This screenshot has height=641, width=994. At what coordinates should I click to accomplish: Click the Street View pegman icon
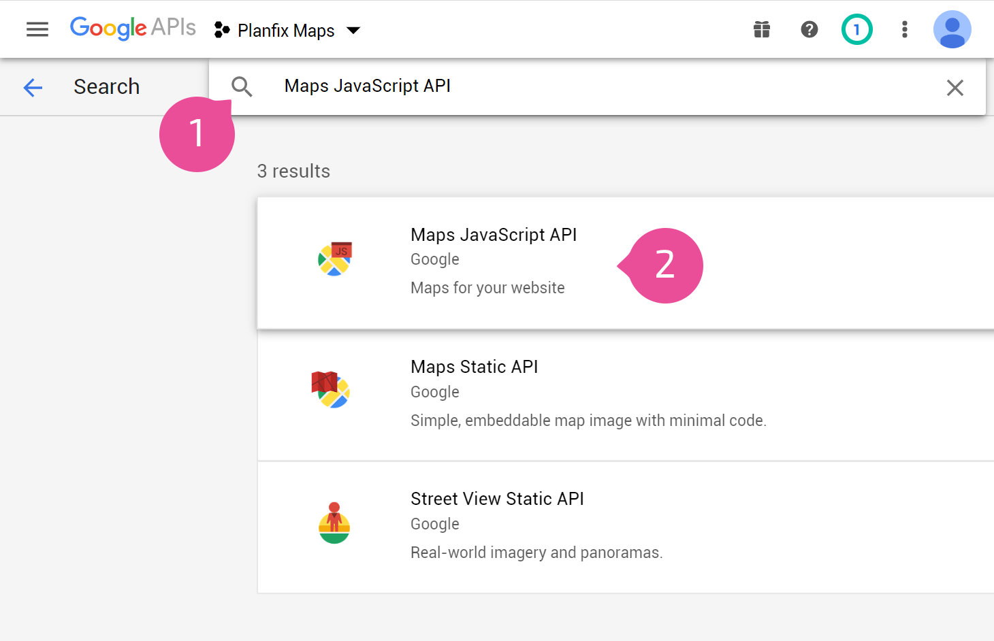[x=334, y=523]
